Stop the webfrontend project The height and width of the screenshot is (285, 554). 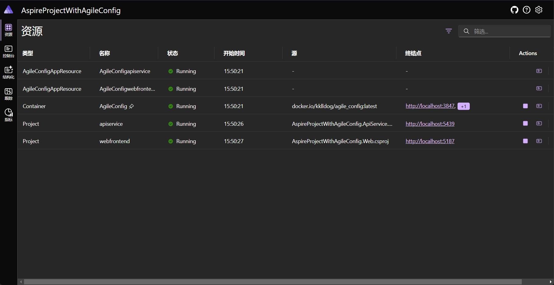[x=525, y=141]
